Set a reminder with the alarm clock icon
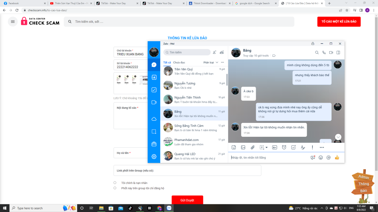This screenshot has width=378, height=212. (284, 147)
